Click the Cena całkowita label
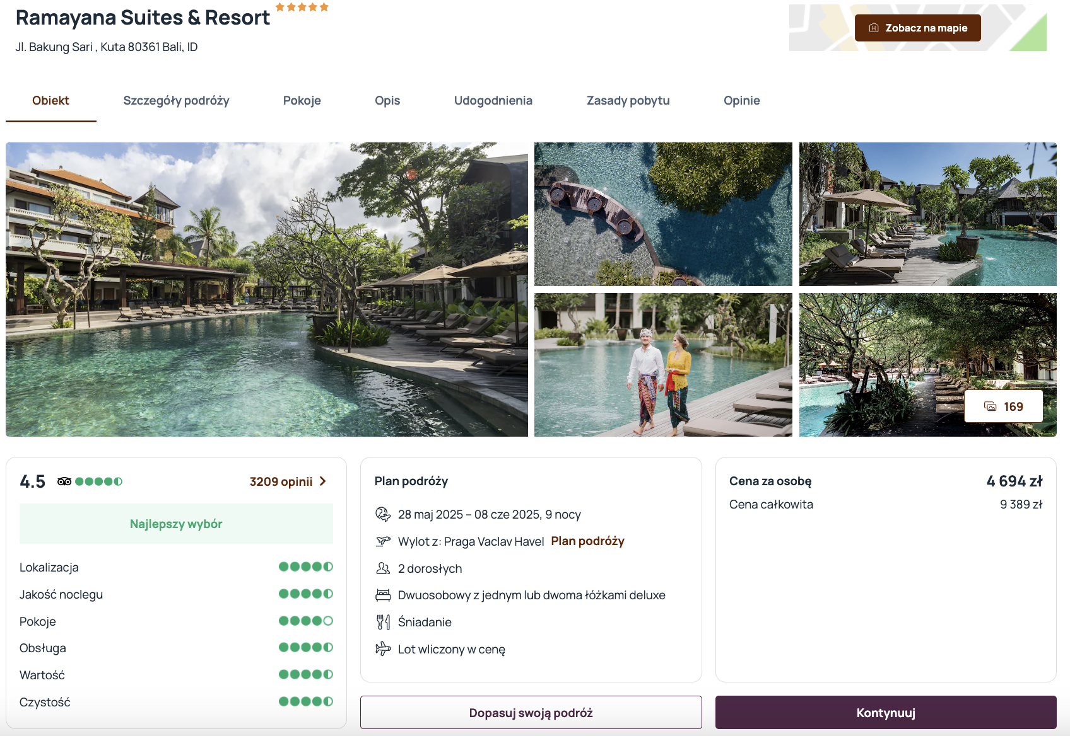 pos(771,504)
